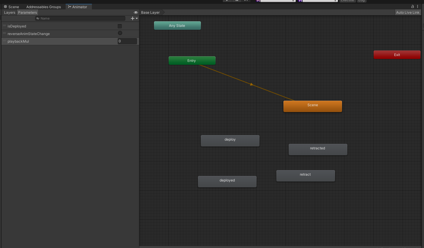The height and width of the screenshot is (248, 424).
Task: Click the Base Layer breadcrumb
Action: click(x=151, y=13)
